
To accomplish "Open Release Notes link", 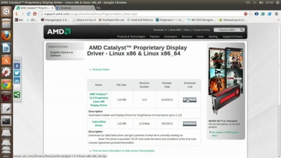I will [x=101, y=69].
